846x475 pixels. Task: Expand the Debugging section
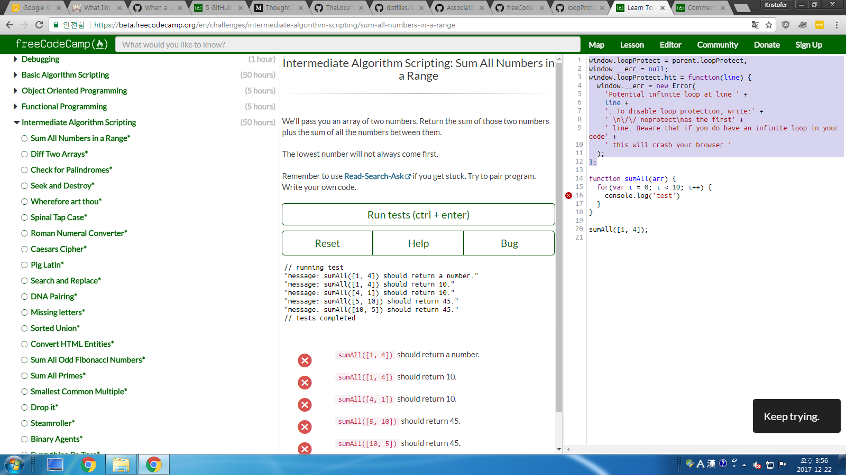click(x=15, y=59)
